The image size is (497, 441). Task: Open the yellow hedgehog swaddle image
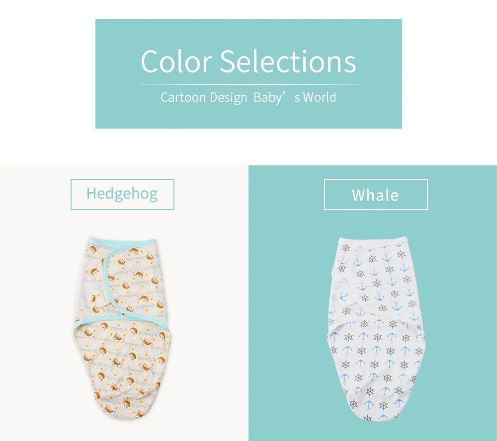click(x=122, y=328)
